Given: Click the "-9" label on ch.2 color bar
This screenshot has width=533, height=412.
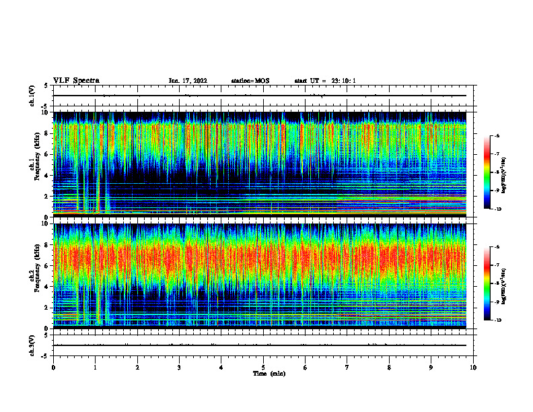Looking at the screenshot, I should point(497,302).
